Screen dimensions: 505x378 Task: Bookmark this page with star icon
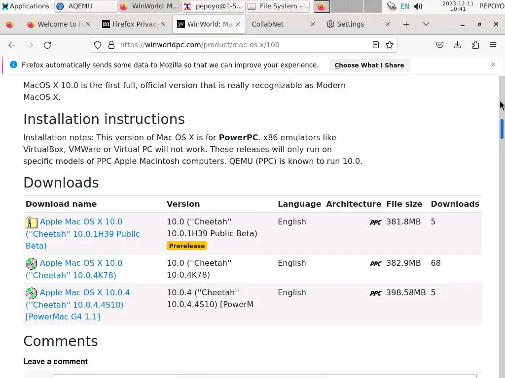click(x=390, y=45)
